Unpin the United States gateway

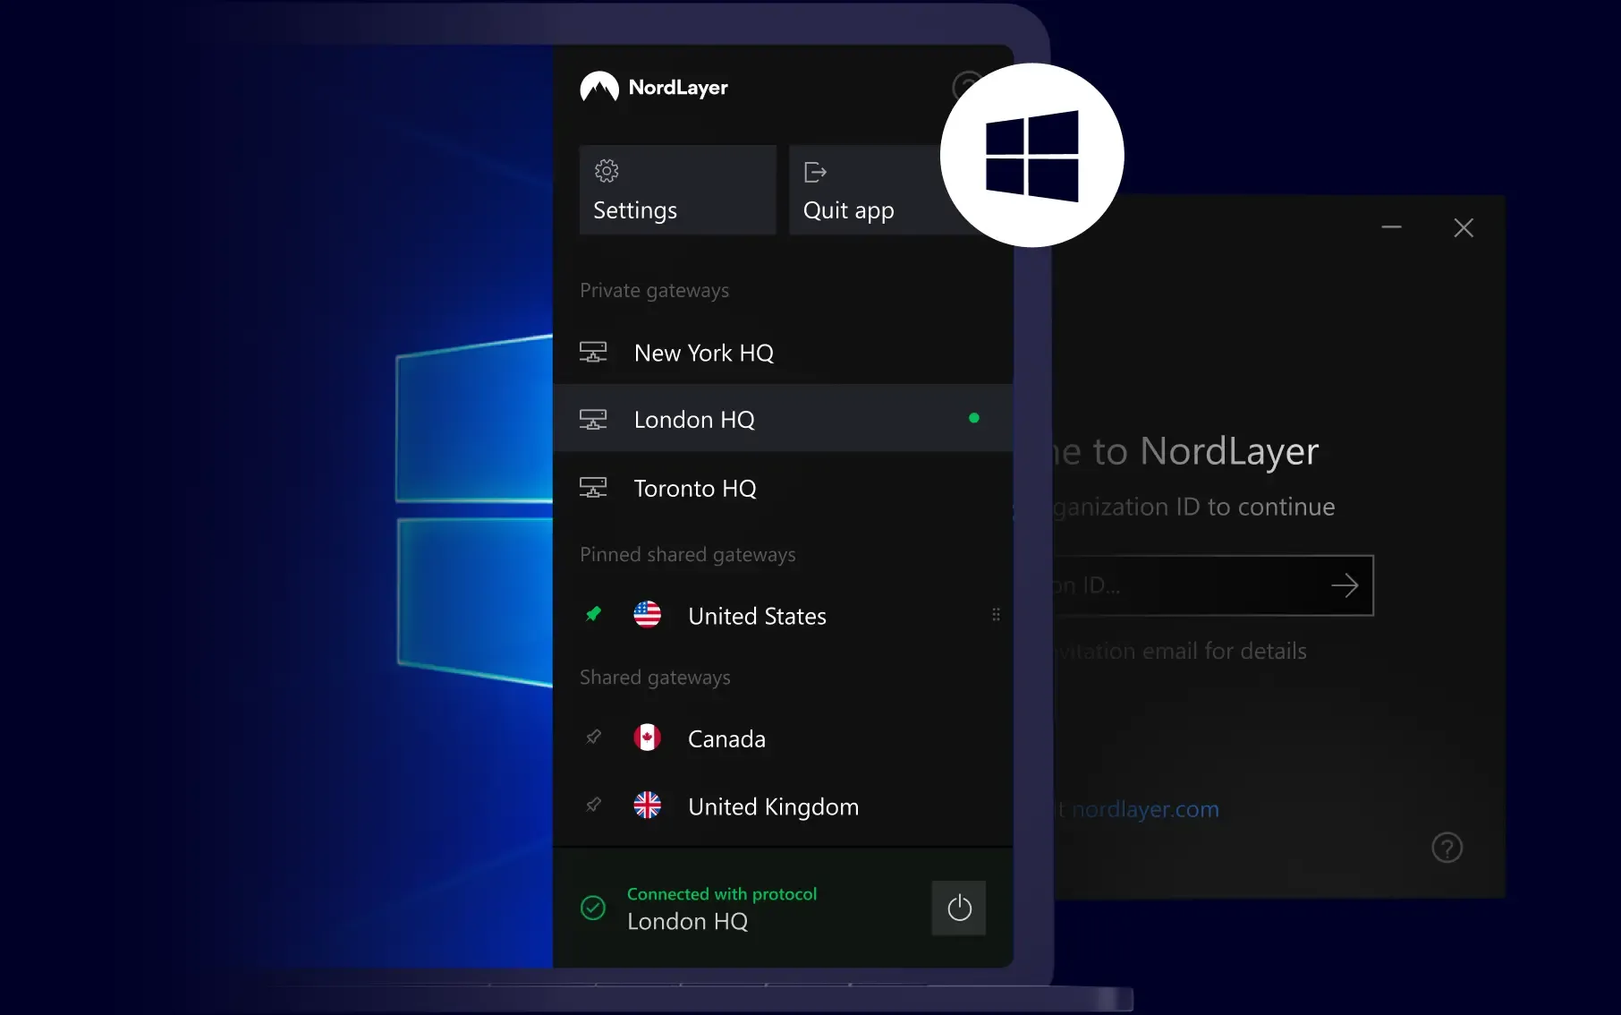click(593, 614)
